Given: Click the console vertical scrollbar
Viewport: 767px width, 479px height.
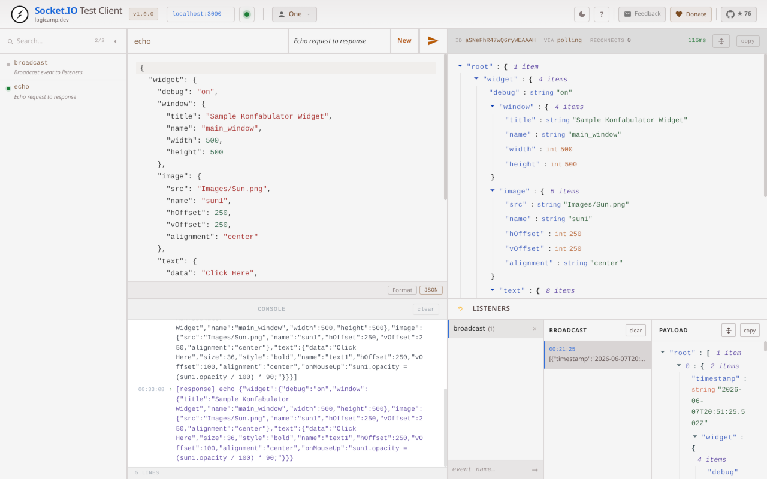Looking at the screenshot, I should click(445, 427).
